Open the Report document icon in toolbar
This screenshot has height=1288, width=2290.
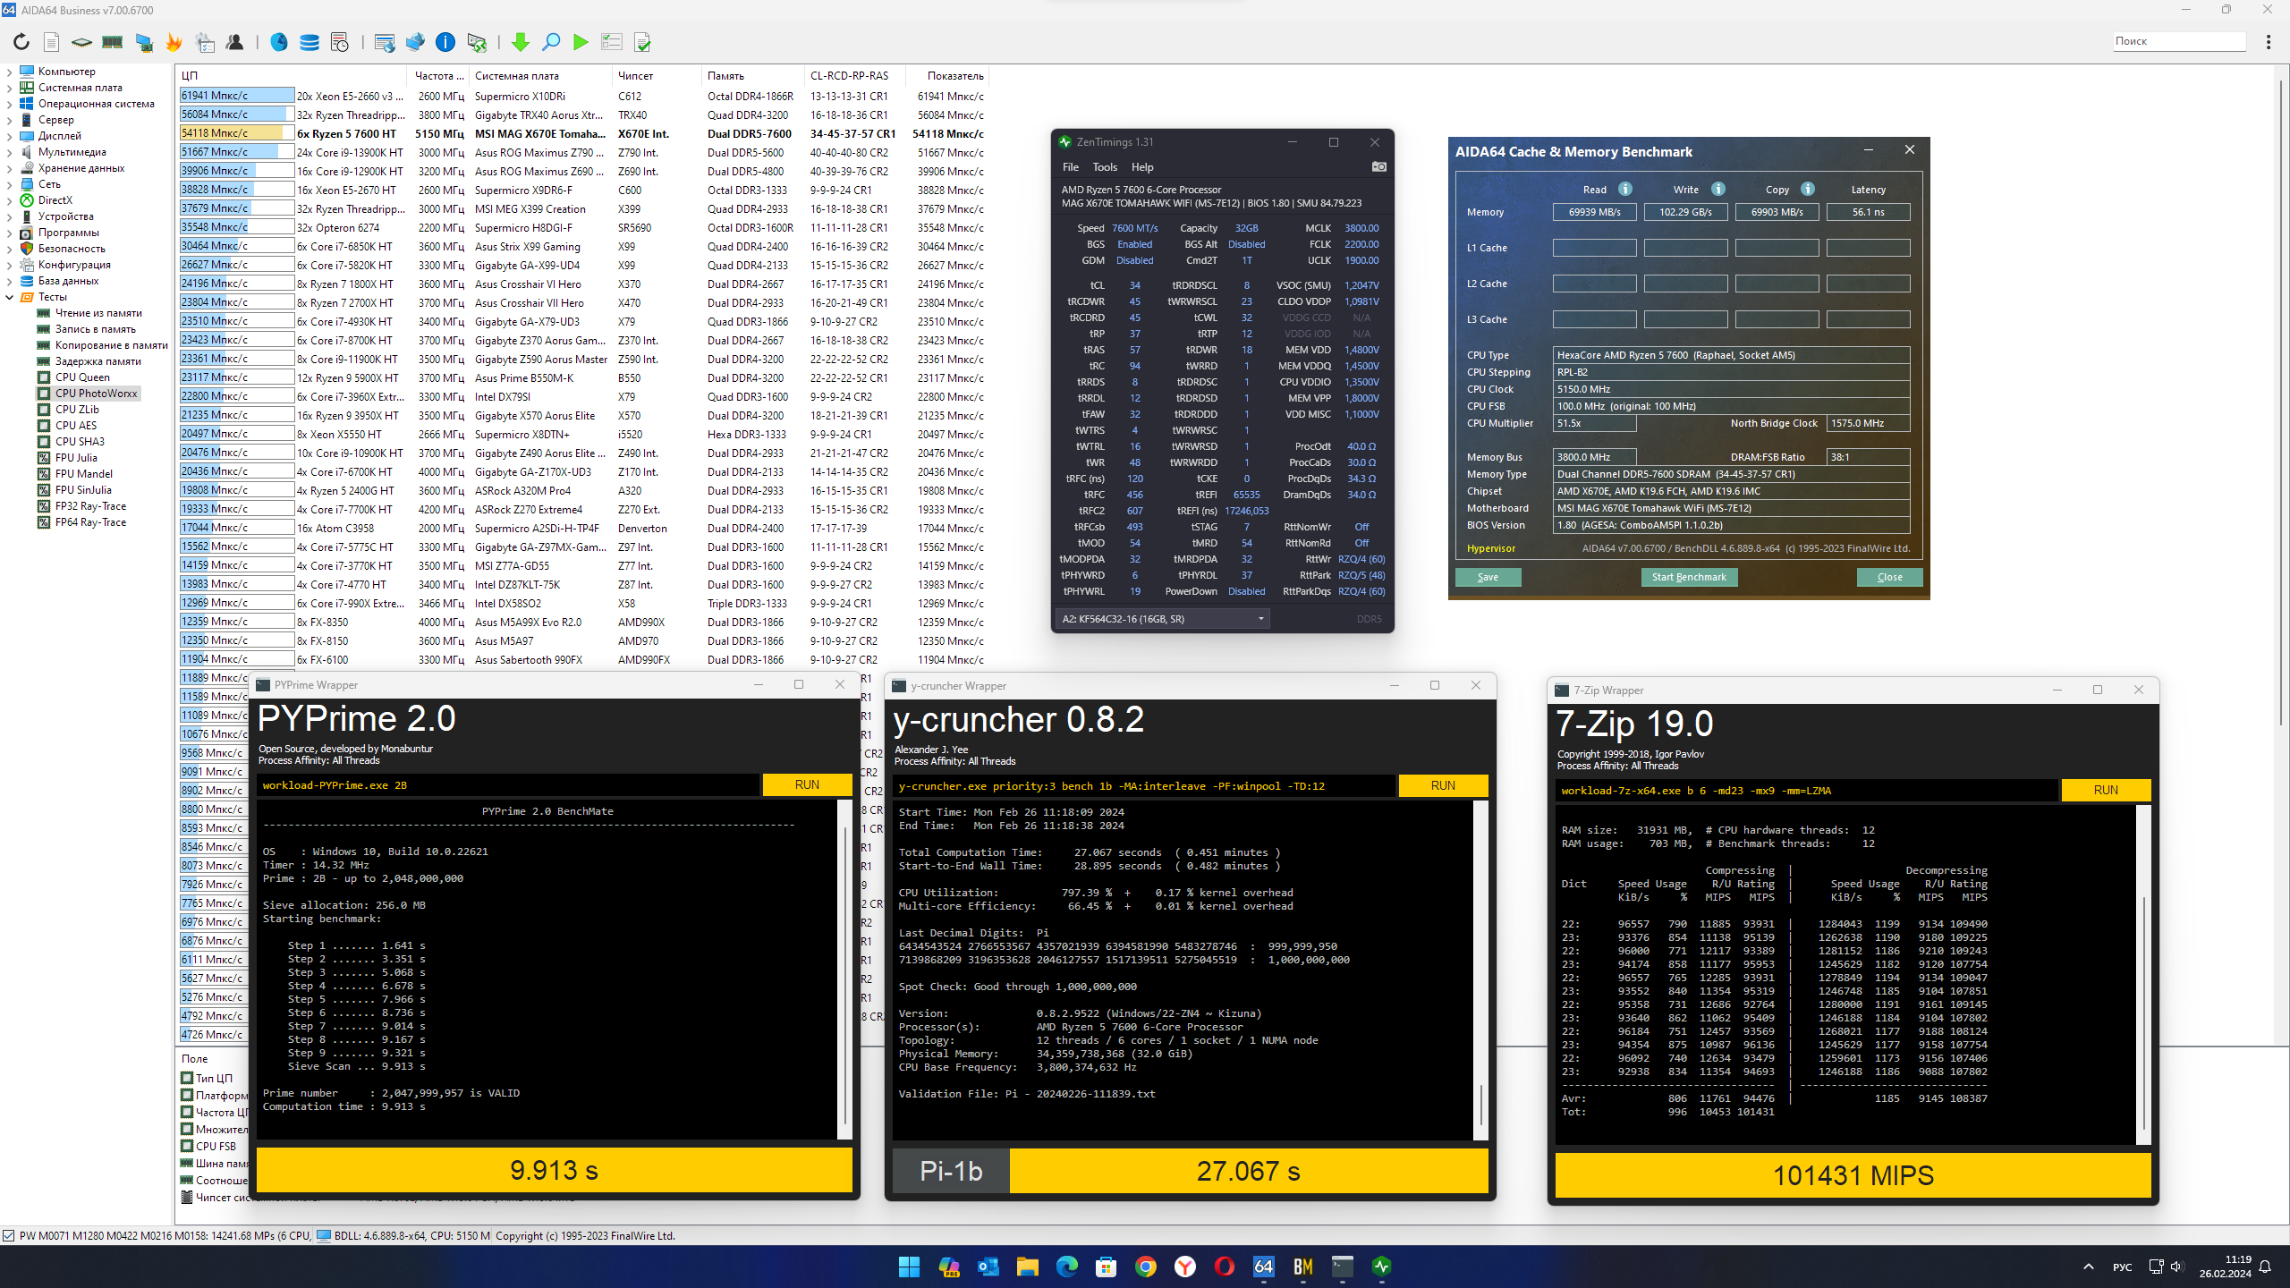[52, 42]
